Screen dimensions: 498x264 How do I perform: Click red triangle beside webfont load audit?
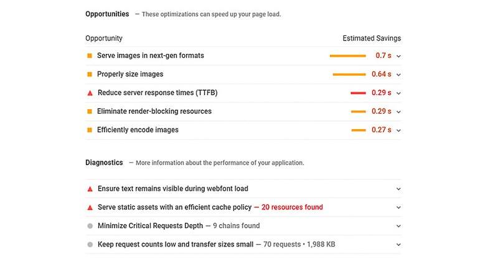(x=90, y=189)
